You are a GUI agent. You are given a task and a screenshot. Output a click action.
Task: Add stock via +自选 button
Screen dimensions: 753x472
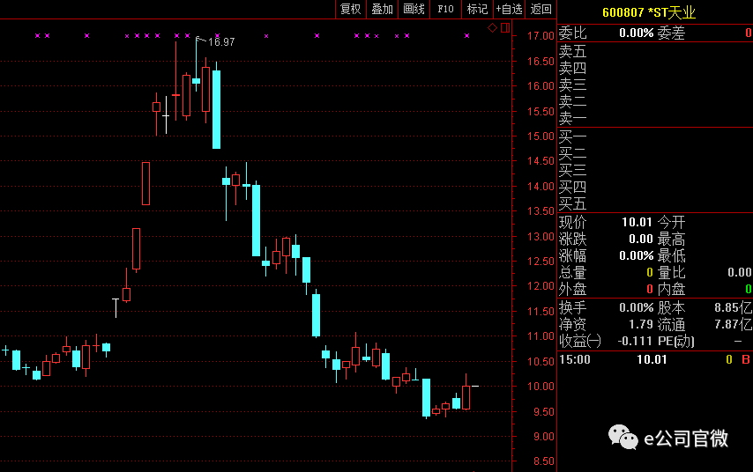click(509, 9)
